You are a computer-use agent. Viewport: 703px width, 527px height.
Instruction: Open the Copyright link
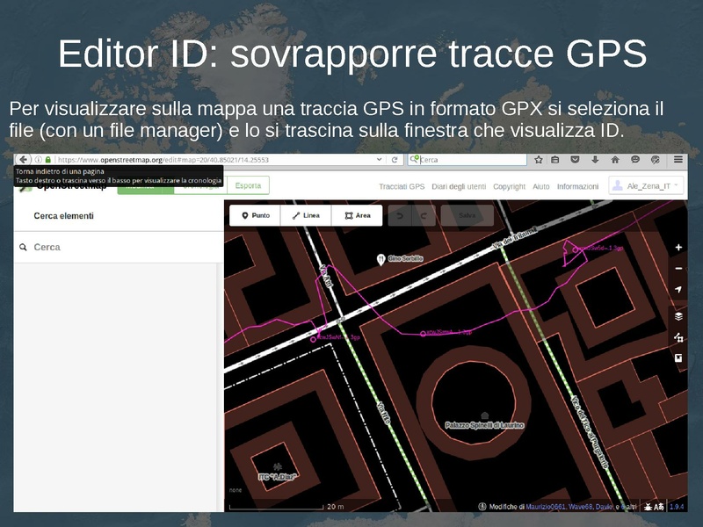[509, 186]
